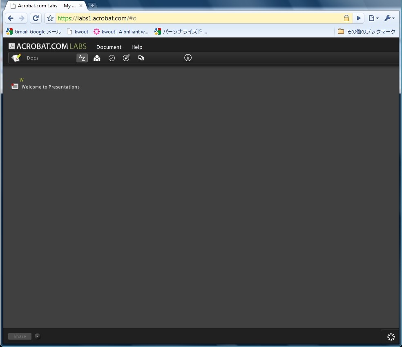Show the information icon
Screen dimensions: 402x347
click(188, 57)
